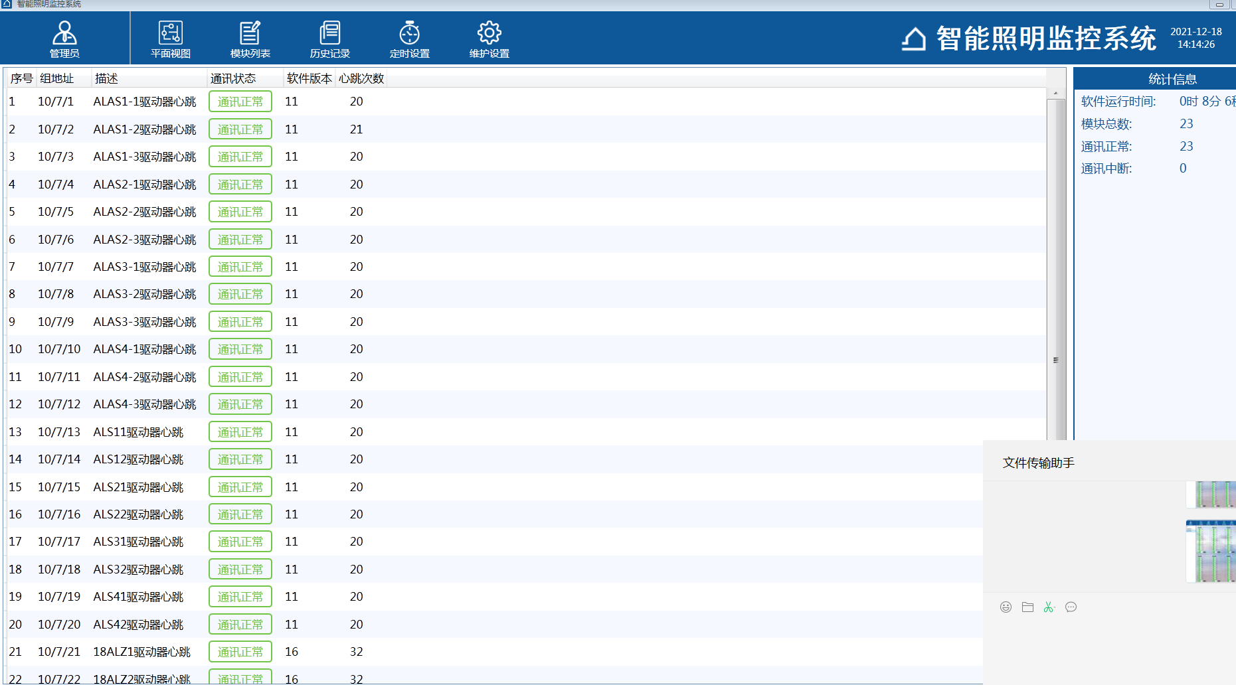1236x685 pixels.
Task: Click the scissors screenshot icon
Action: click(1049, 607)
